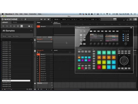138x104 pixels.
Task: Open the Spotlight search in menu bar
Action: click(131, 14)
